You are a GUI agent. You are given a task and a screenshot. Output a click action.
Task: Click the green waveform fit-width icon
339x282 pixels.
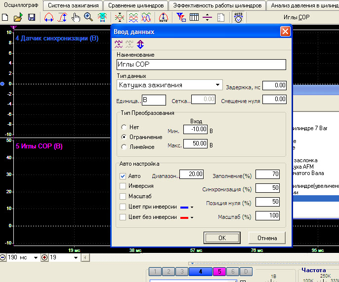102,17
